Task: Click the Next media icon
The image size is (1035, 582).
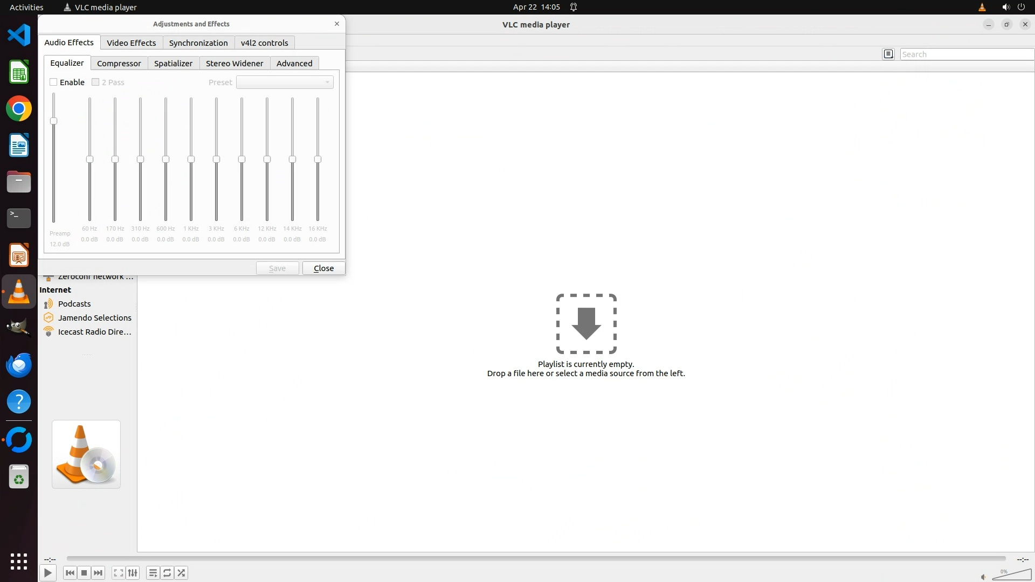Action: pyautogui.click(x=98, y=573)
